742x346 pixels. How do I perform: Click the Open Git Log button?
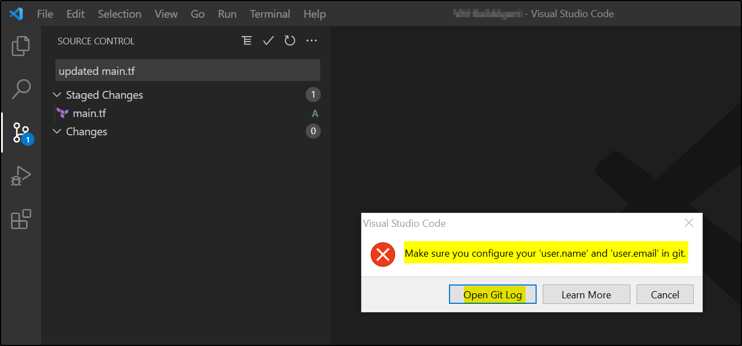tap(492, 294)
